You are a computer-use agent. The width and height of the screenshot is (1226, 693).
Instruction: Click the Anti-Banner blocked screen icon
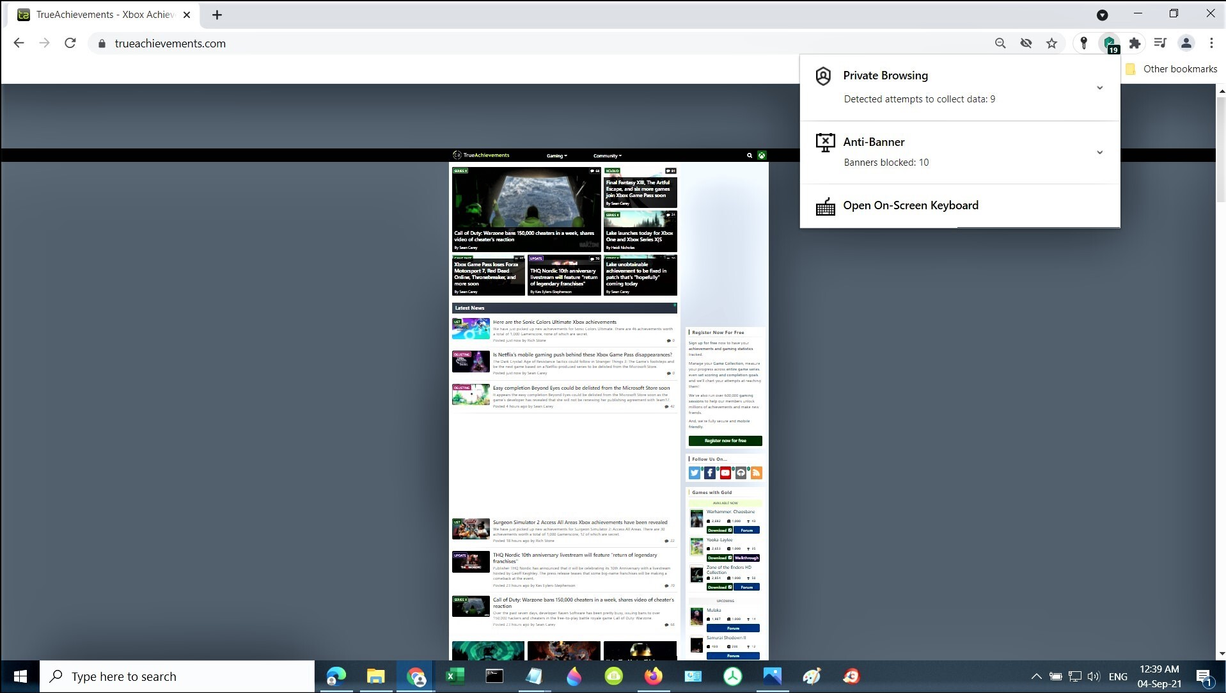[825, 142]
